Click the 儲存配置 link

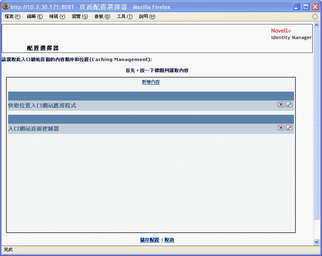(149, 240)
